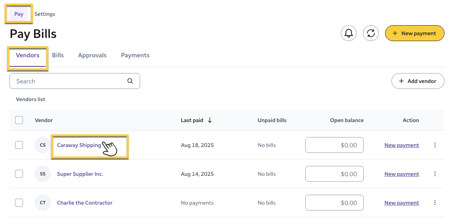Open more options for Charlie the Contractor
This screenshot has height=222, width=454.
pos(435,203)
